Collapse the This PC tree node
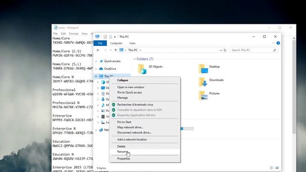Viewport: 306px width, 172px height. pos(96,76)
